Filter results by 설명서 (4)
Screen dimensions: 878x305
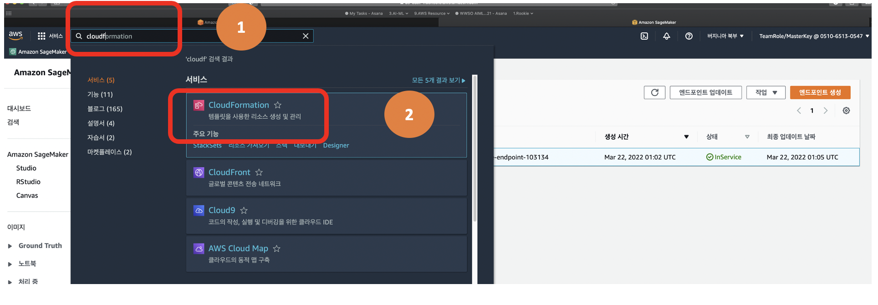[101, 123]
